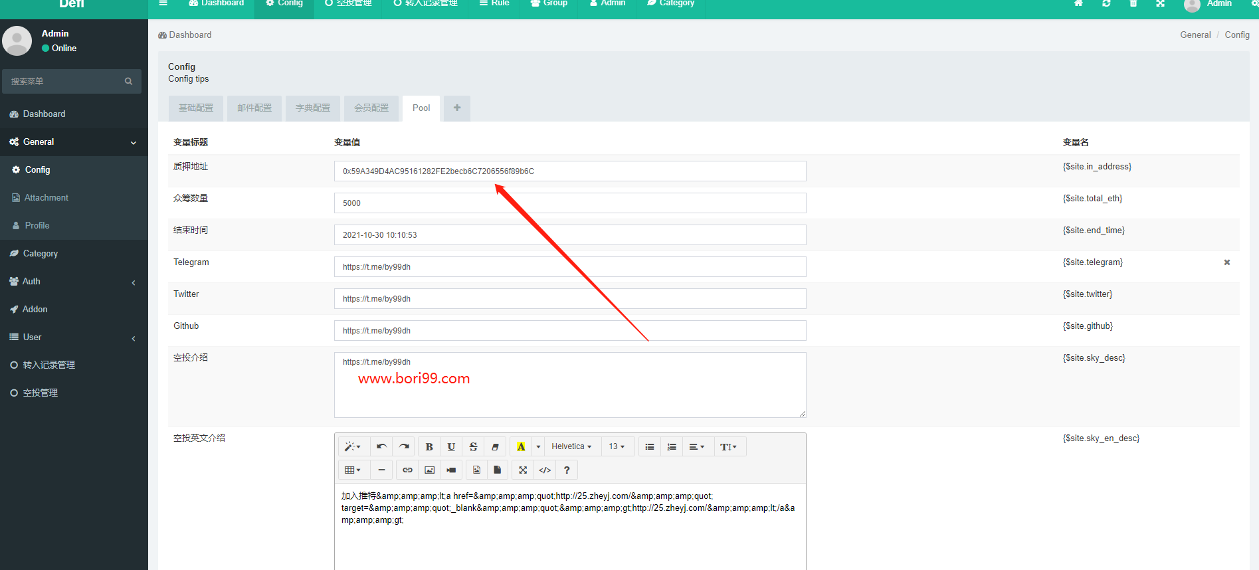Toggle editor fullscreen mode

coord(523,470)
